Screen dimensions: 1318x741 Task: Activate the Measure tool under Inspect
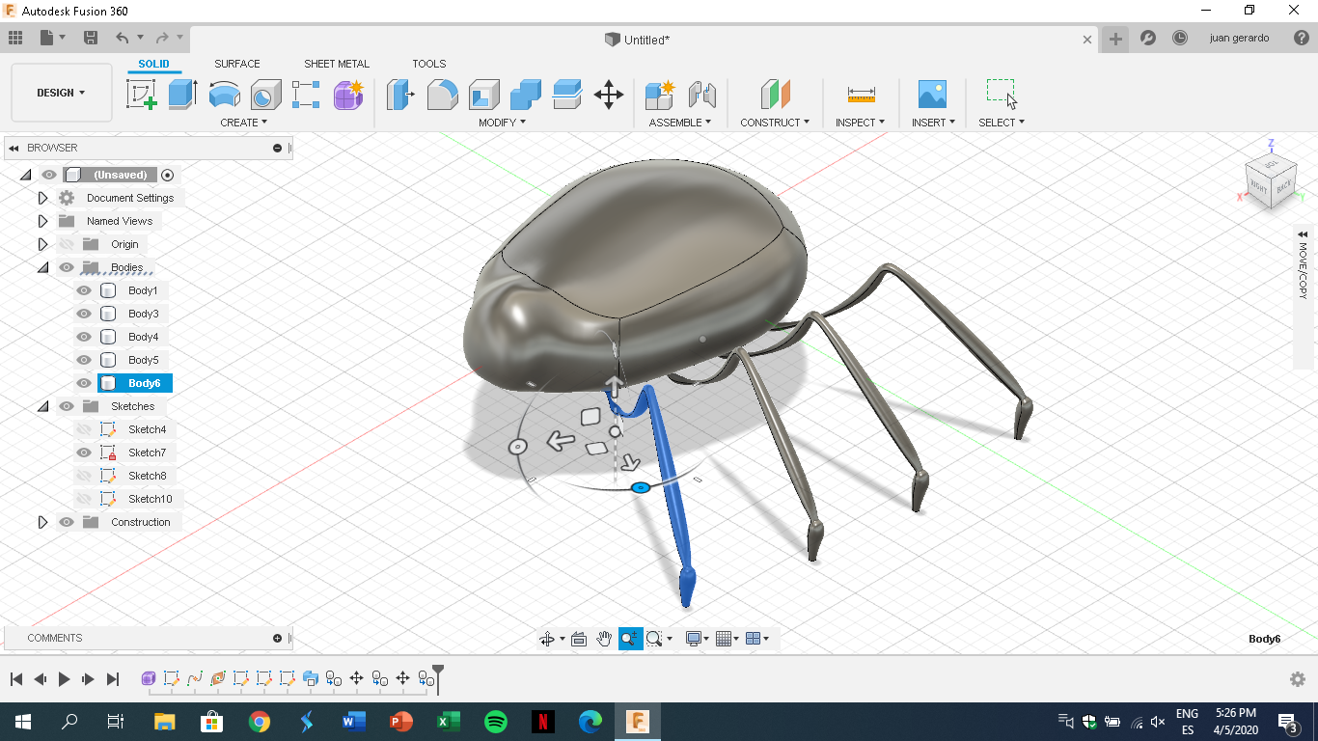(859, 95)
